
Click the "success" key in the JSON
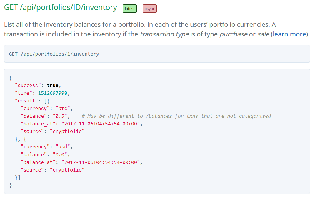pyautogui.click(x=28, y=85)
